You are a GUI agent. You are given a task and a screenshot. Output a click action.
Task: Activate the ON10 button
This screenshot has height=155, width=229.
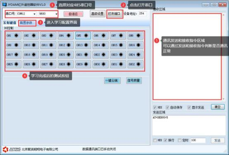[31, 45]
